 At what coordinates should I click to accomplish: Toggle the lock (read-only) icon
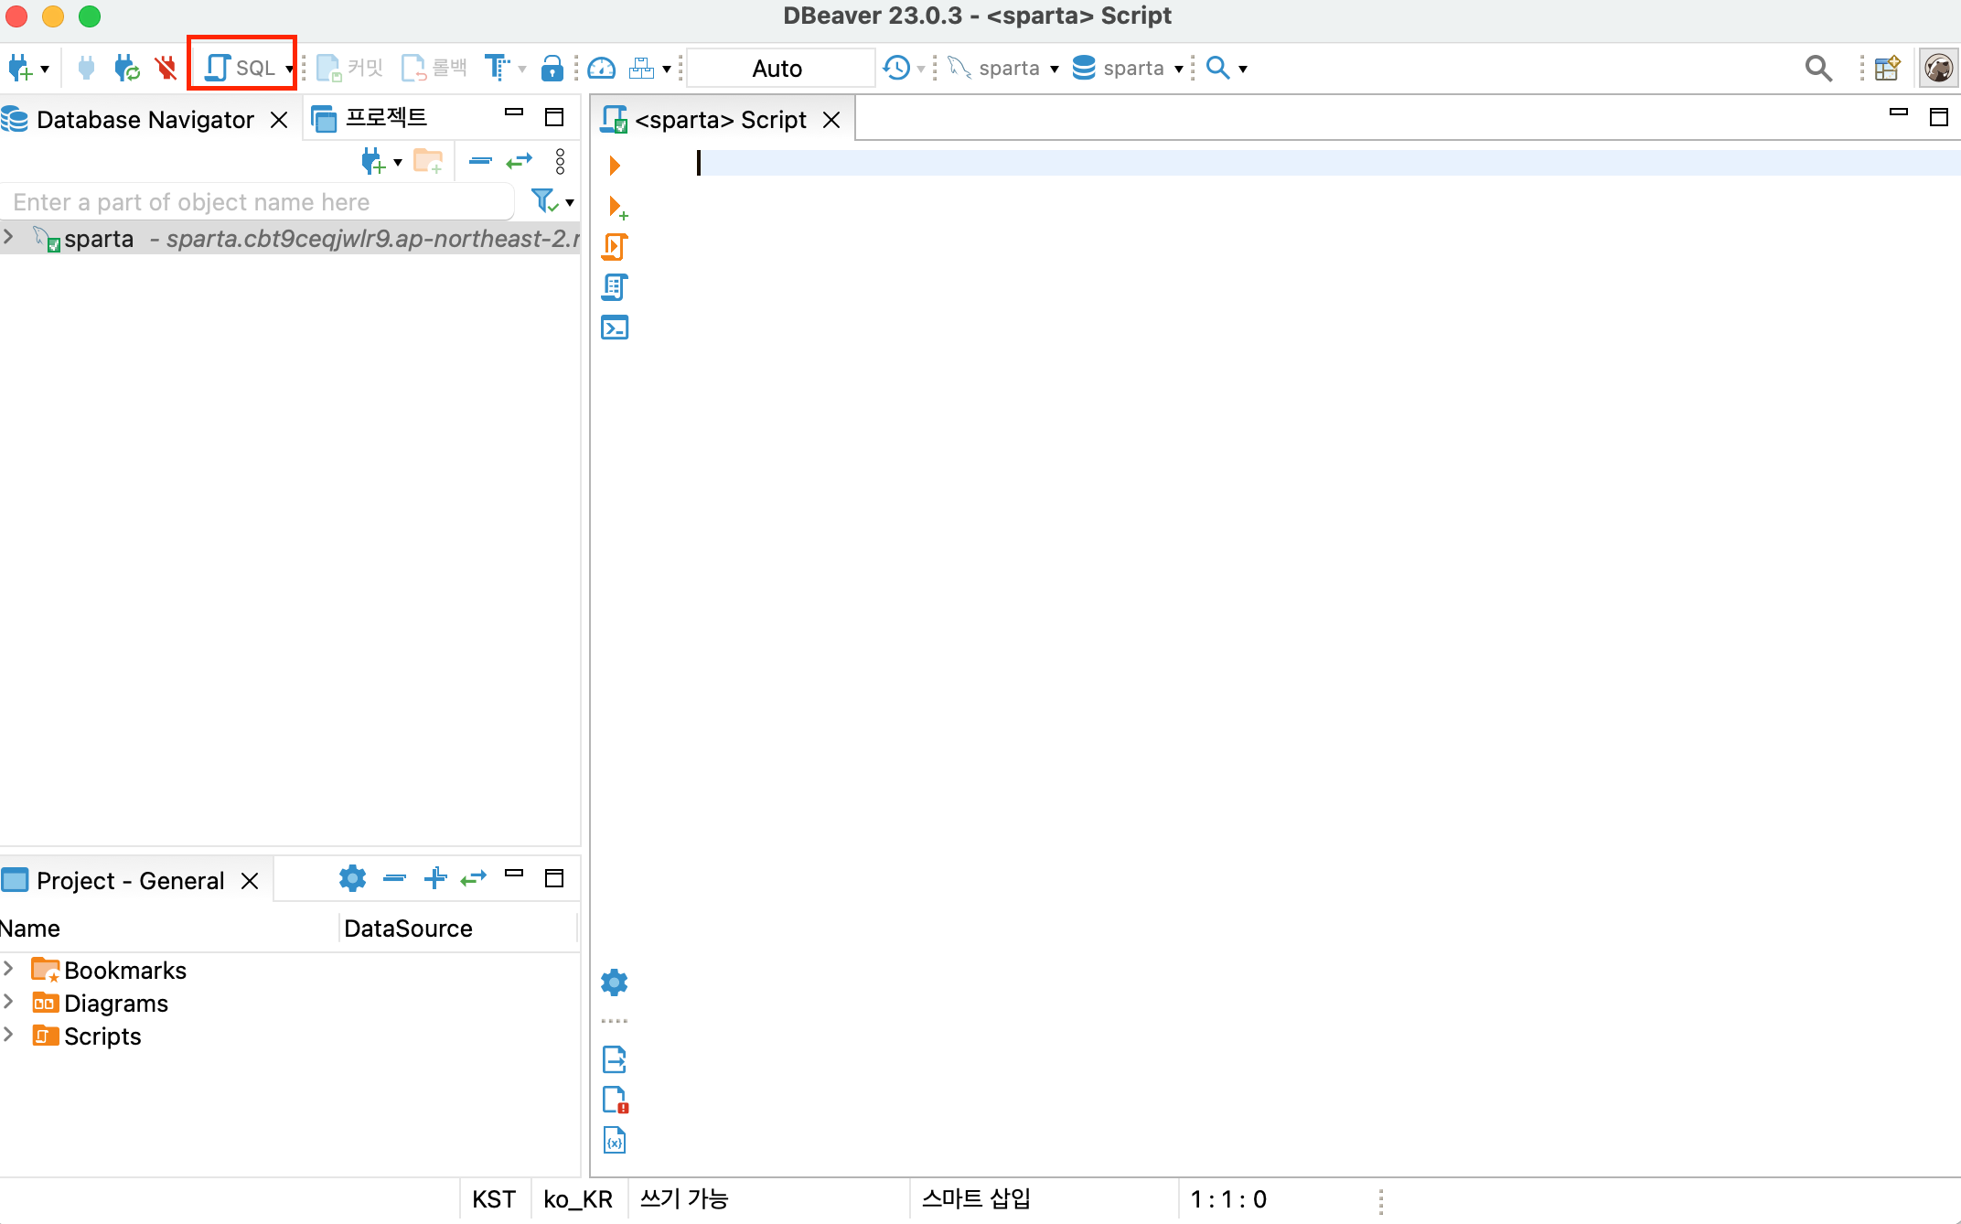552,68
